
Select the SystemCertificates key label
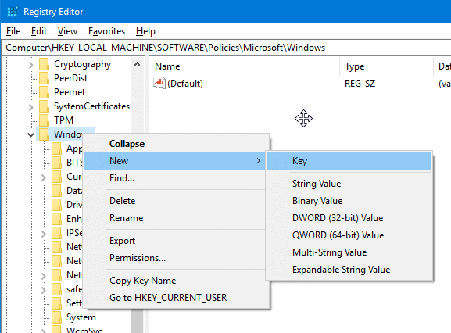92,106
